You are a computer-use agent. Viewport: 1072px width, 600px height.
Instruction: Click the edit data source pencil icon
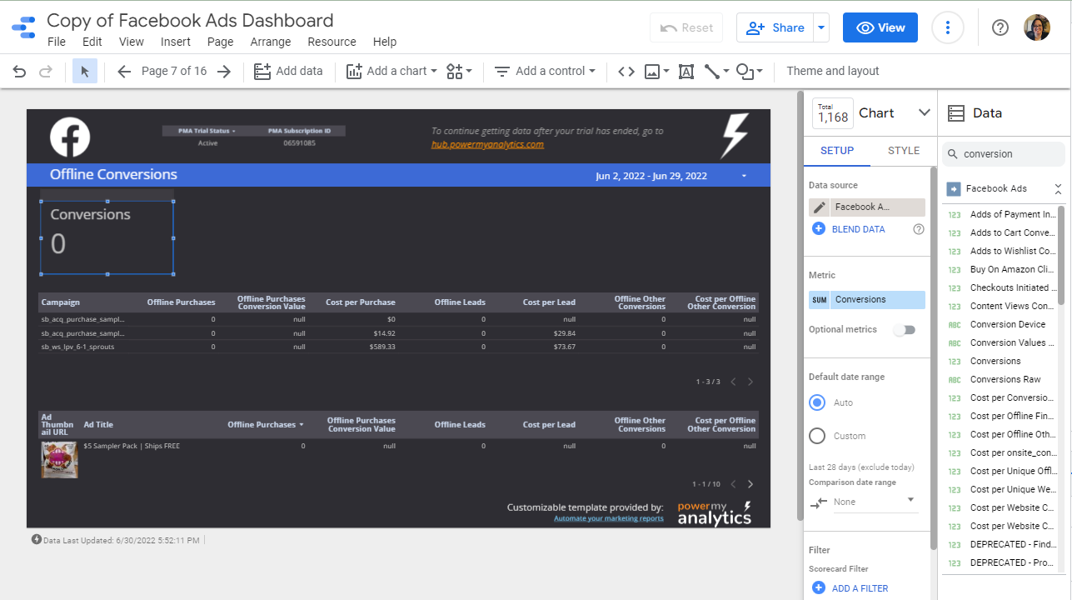(820, 207)
